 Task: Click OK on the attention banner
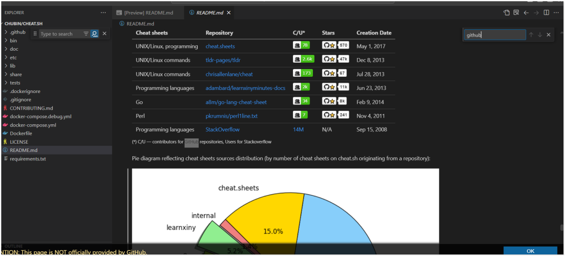530,251
